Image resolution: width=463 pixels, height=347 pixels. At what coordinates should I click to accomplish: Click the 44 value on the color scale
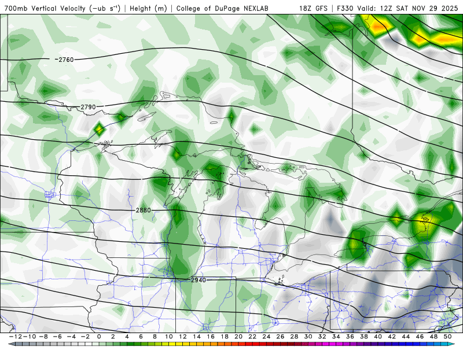point(406,337)
